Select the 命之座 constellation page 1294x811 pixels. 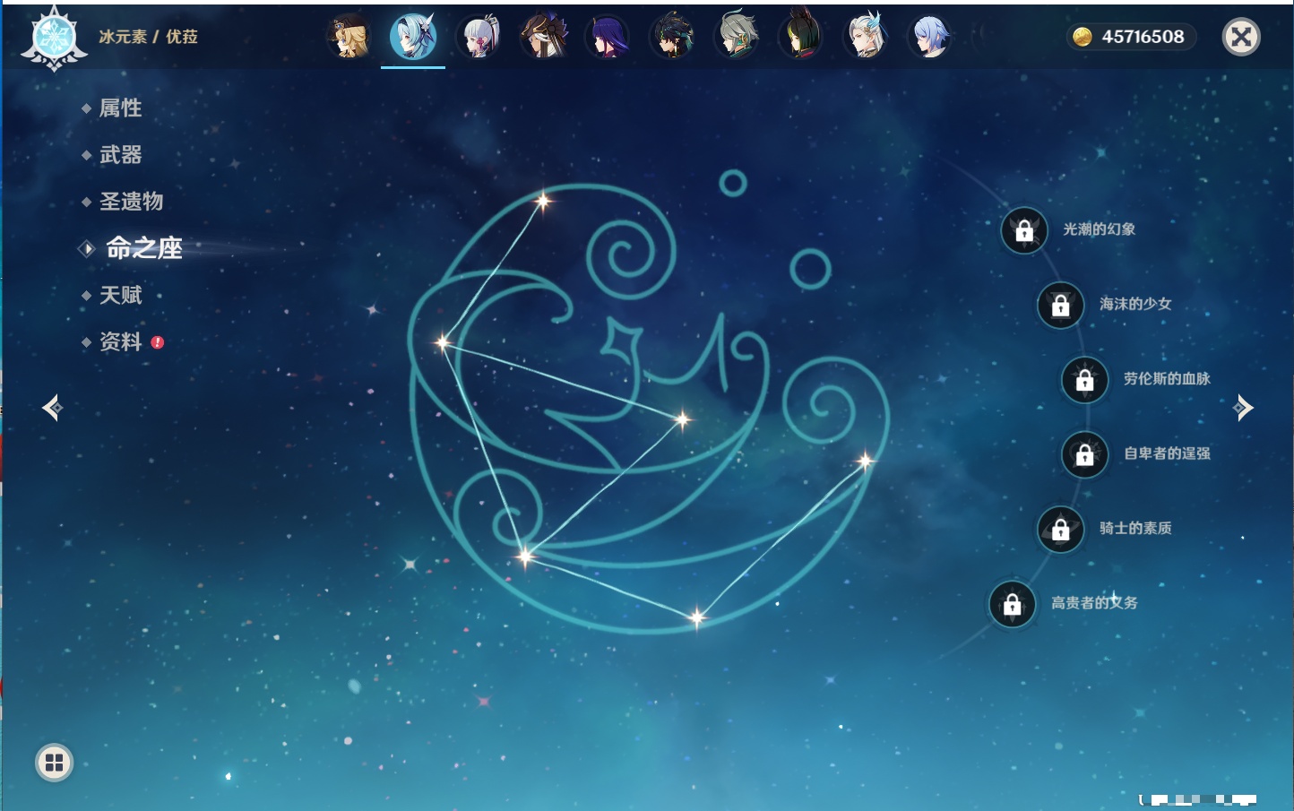pyautogui.click(x=144, y=248)
